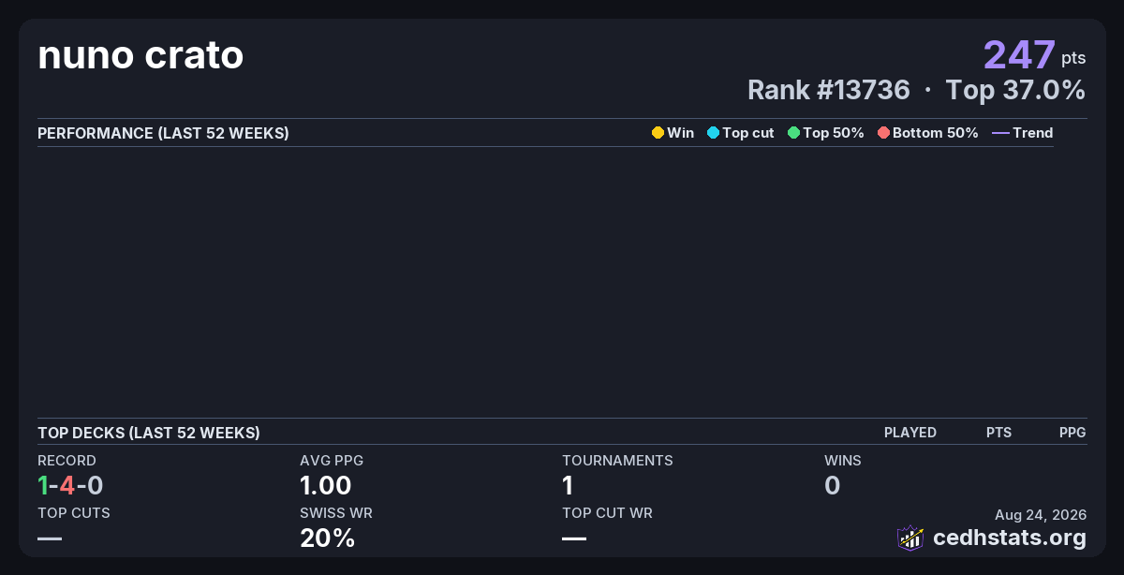Screen dimensions: 1124x575
Task: Toggle the red Bottom 50% legend dot
Action: (x=883, y=133)
